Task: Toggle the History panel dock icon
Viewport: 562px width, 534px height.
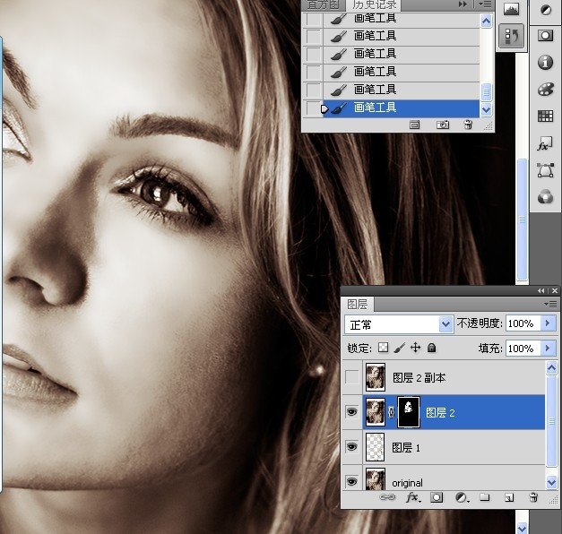Action: pos(511,36)
